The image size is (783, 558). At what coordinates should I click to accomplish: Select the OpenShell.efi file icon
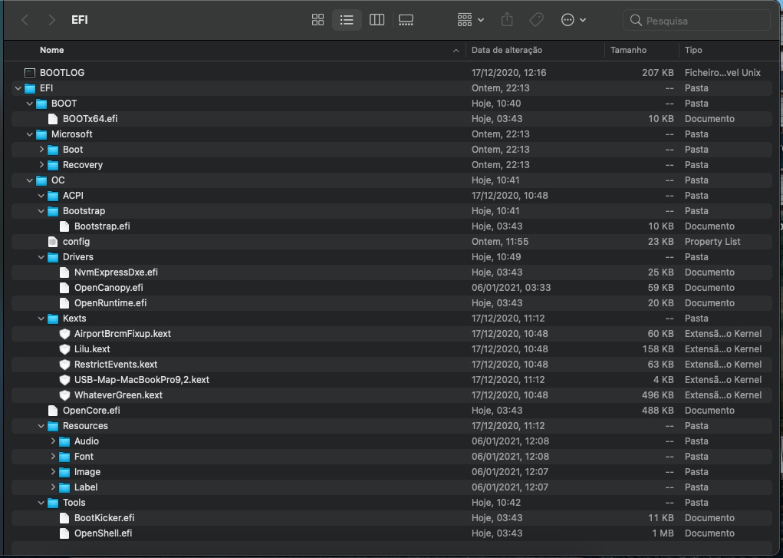[64, 533]
